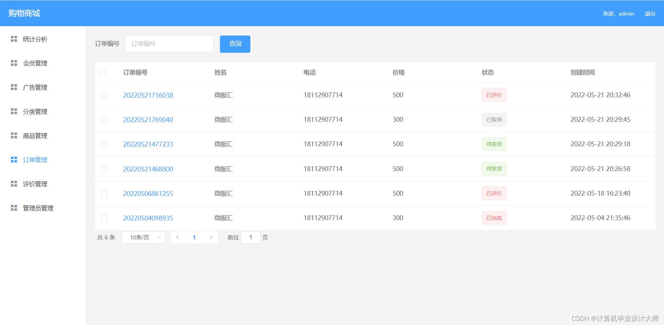Click the 订单编号 column header
664x325 pixels.
click(135, 72)
